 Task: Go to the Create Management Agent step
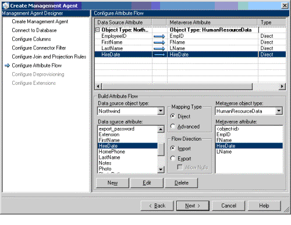[x=40, y=22]
